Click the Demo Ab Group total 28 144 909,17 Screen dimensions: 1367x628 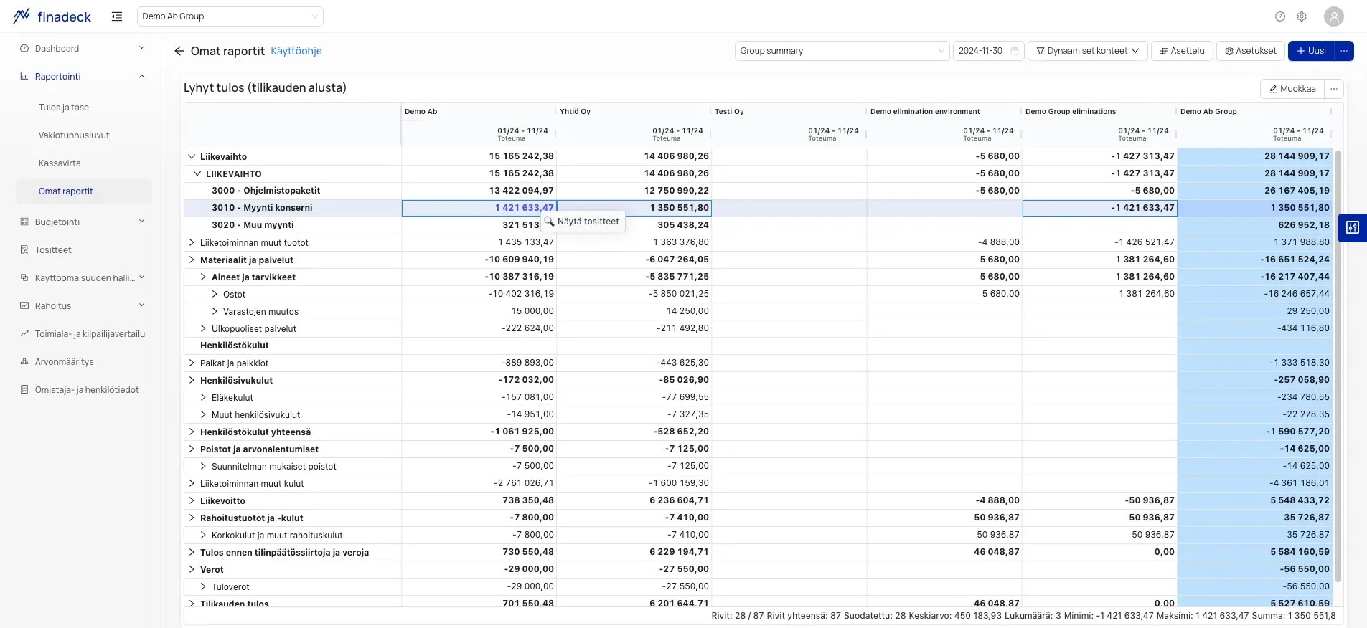pyautogui.click(x=1297, y=156)
